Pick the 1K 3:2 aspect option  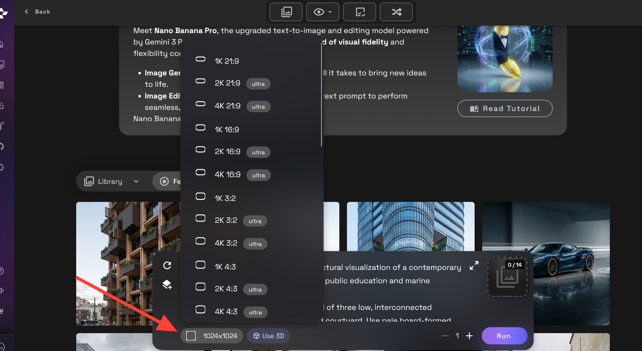(252, 198)
